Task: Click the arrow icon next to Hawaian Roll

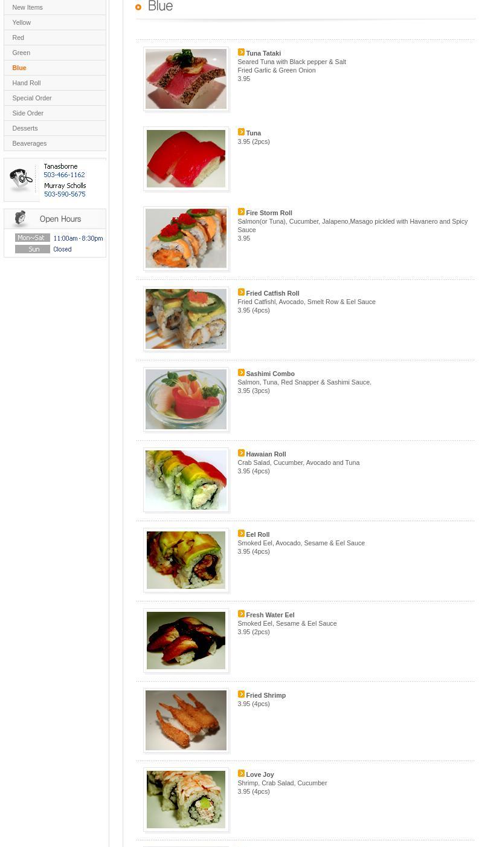Action: pos(241,453)
